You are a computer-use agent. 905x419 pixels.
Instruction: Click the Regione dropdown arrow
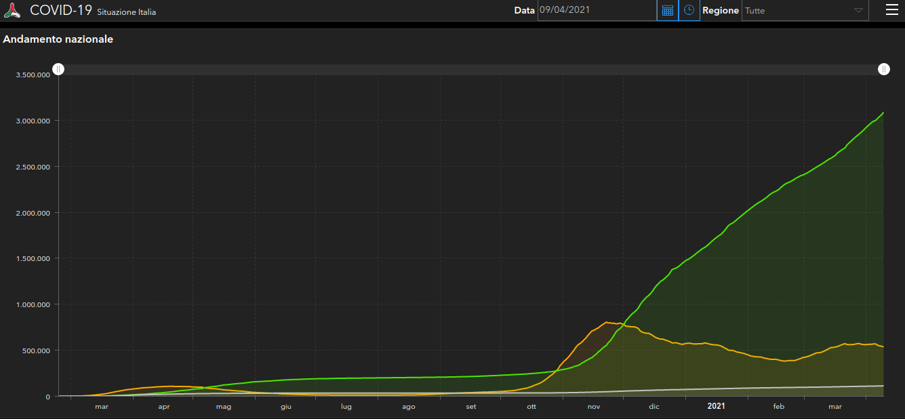click(x=858, y=10)
